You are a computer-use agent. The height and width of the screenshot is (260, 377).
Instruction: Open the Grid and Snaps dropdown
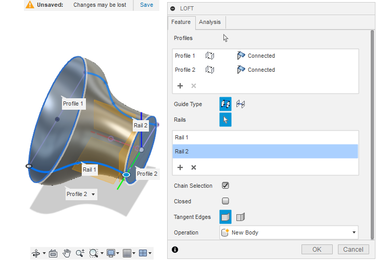(x=128, y=253)
